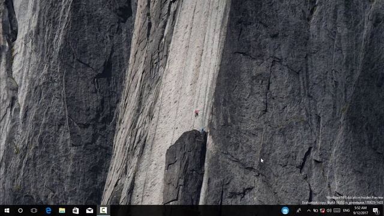Open the People button on taskbar
This screenshot has height=216, width=384.
tap(299, 211)
